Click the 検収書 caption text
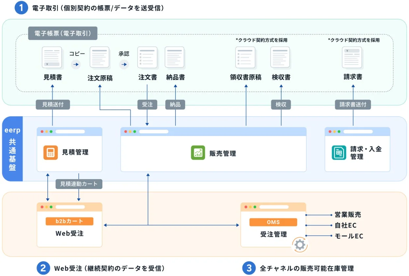The width and height of the screenshot is (409, 276). coord(281,78)
